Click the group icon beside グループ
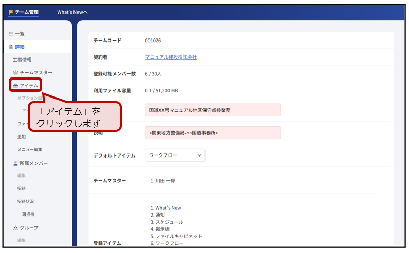The image size is (409, 253). 15,228
